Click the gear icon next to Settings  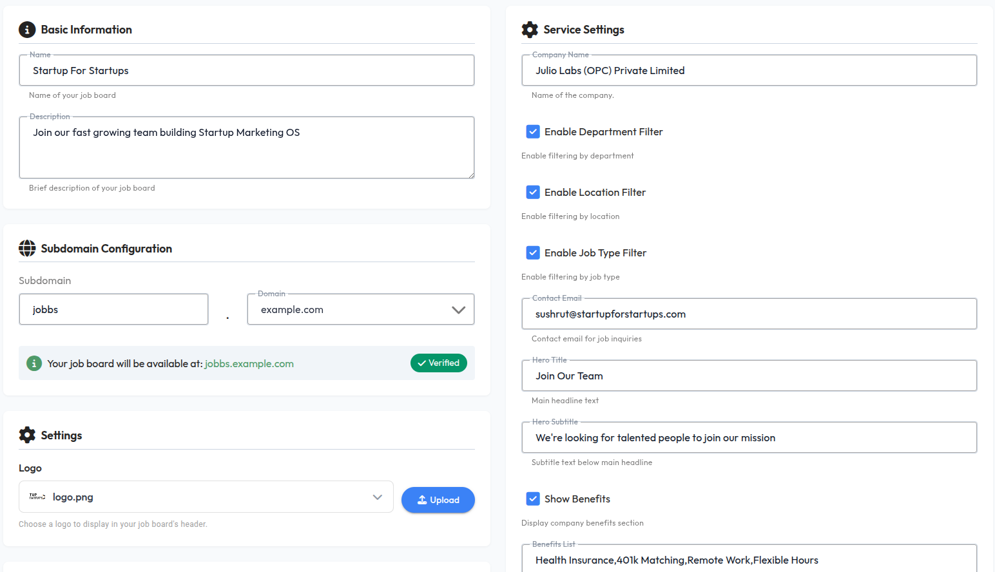coord(26,435)
